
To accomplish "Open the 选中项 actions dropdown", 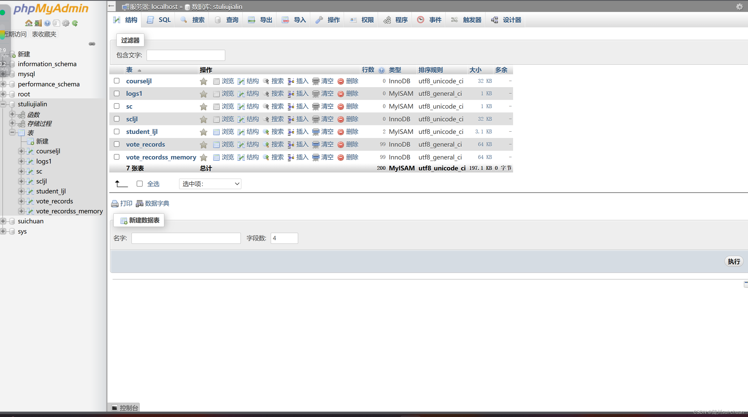I will (210, 183).
